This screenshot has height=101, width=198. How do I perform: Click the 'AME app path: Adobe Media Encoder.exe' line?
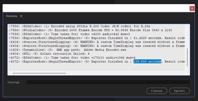point(67,50)
